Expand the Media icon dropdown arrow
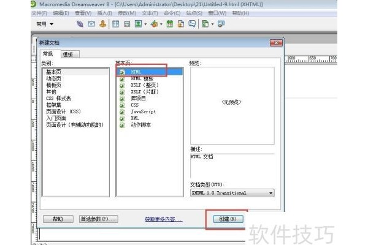Image resolution: width=368 pixels, height=245 pixels. click(x=161, y=24)
